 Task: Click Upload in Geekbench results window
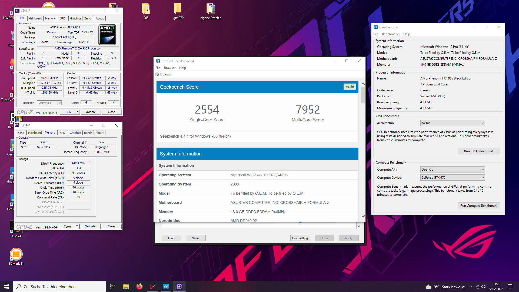tap(163, 74)
